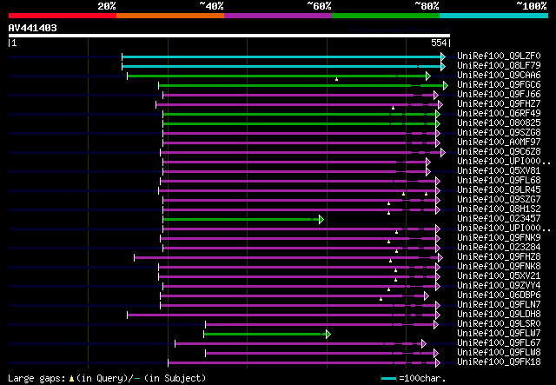Click the green arrowhead ending the UniRef100_Q9CAA6 bar
556x385 pixels.
[x=428, y=76]
